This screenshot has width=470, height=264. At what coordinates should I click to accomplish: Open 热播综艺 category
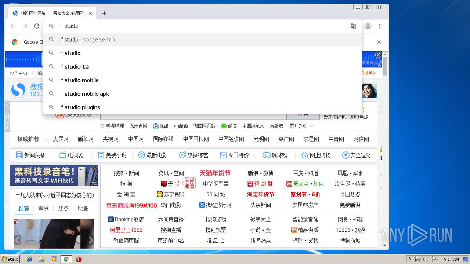(x=194, y=155)
